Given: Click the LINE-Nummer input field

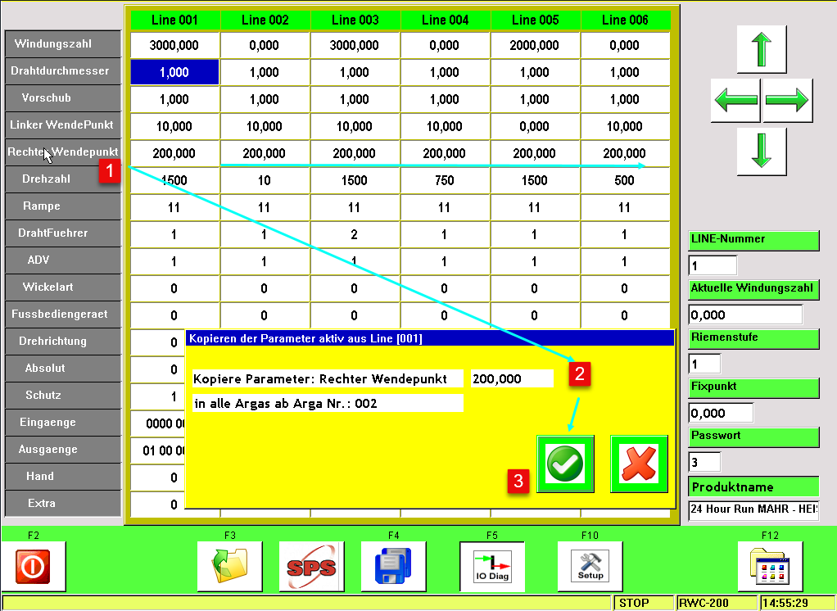Looking at the screenshot, I should point(713,265).
